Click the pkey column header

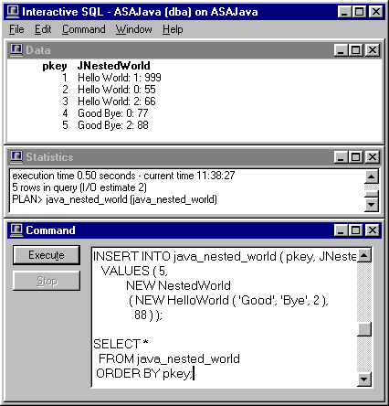tap(55, 66)
